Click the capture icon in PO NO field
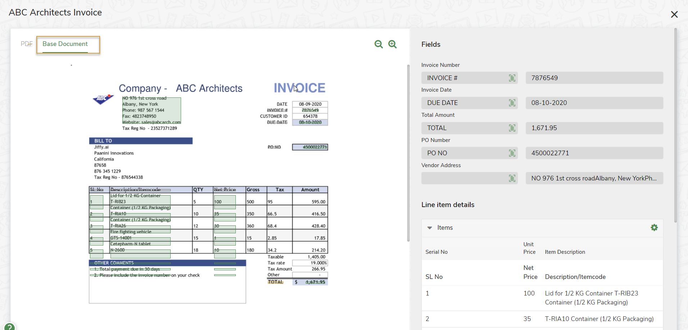Image resolution: width=688 pixels, height=330 pixels. (x=512, y=153)
